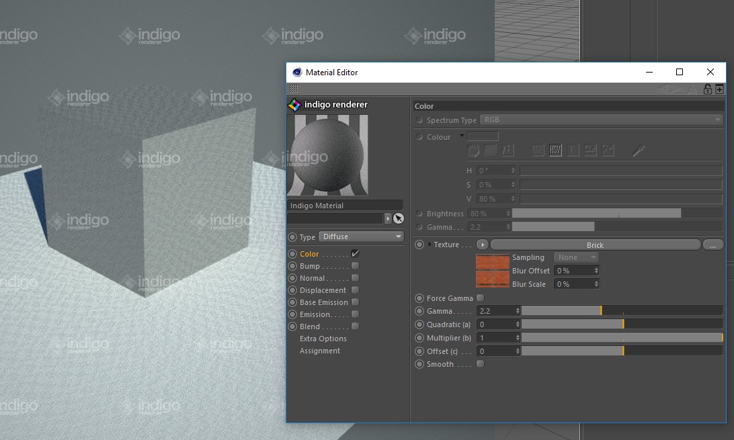
Task: Select color from picture icon
Action: click(508, 150)
